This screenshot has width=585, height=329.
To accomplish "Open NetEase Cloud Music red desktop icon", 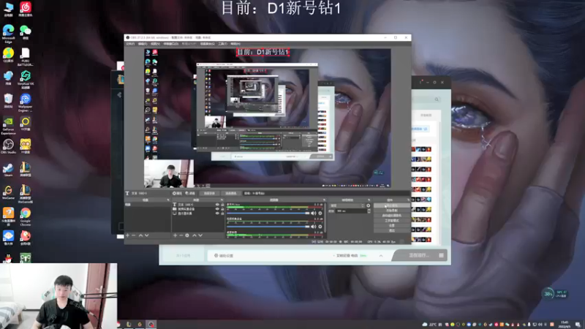I will [x=26, y=9].
